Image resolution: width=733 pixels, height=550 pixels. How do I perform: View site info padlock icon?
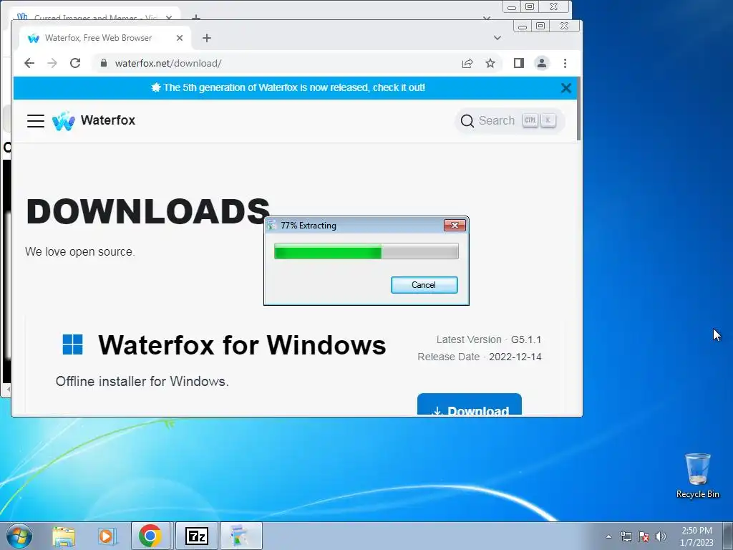point(104,63)
